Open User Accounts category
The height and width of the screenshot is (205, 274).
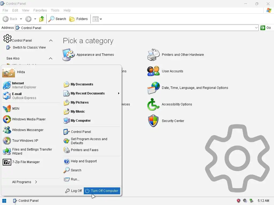coord(165,71)
